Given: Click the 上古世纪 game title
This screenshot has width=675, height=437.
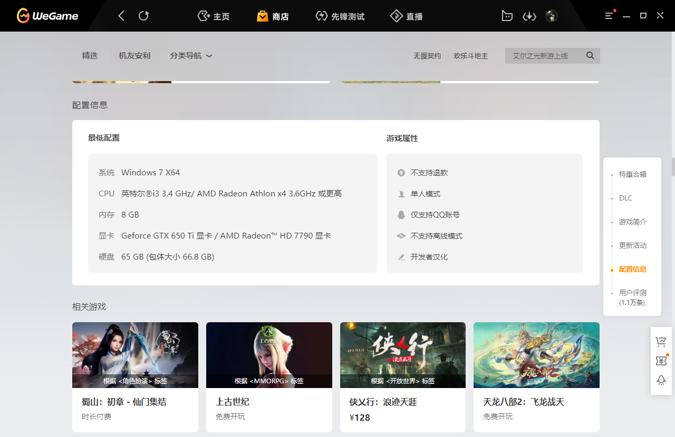Looking at the screenshot, I should click(233, 402).
